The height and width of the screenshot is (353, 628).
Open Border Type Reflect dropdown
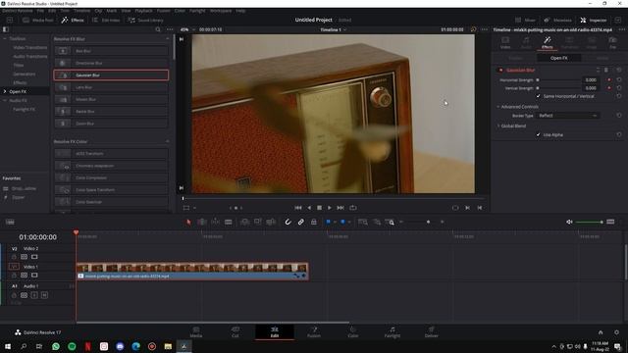pos(567,116)
